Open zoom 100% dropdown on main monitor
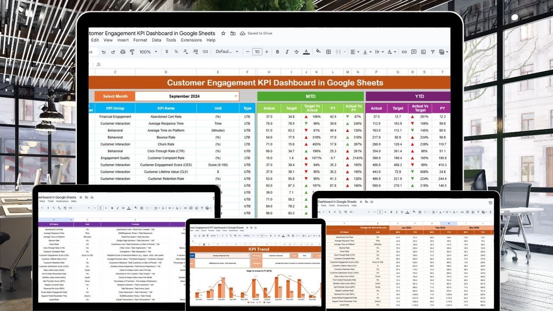 pos(149,52)
